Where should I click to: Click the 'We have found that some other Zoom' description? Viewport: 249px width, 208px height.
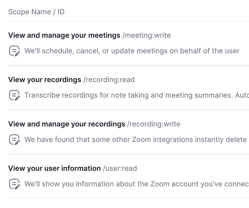coord(136,139)
